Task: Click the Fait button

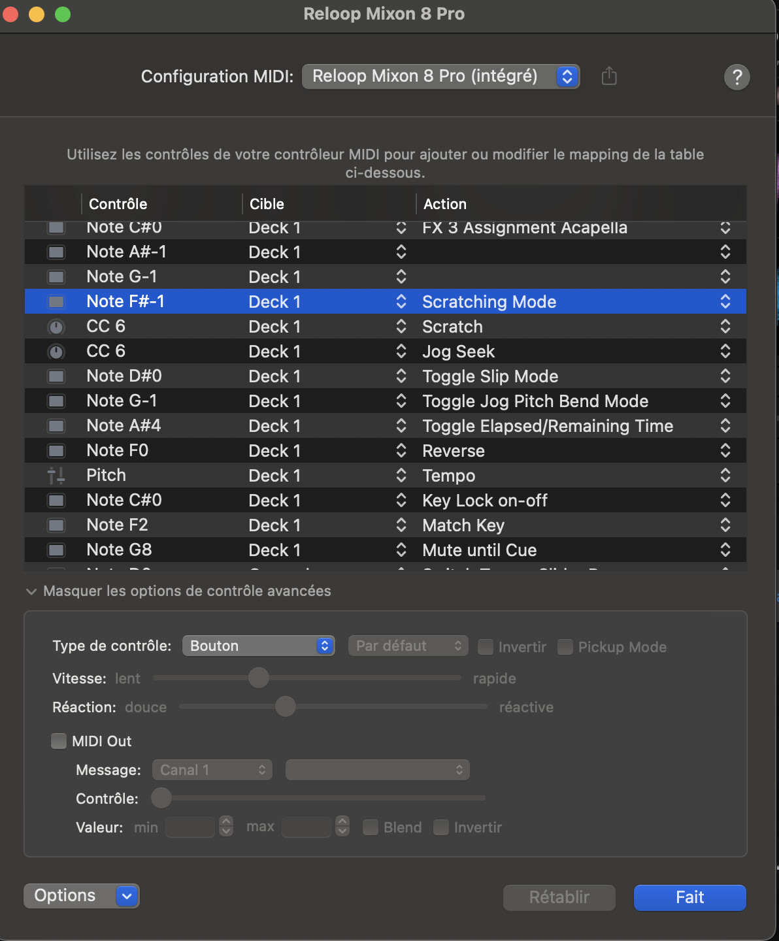Action: 689,897
